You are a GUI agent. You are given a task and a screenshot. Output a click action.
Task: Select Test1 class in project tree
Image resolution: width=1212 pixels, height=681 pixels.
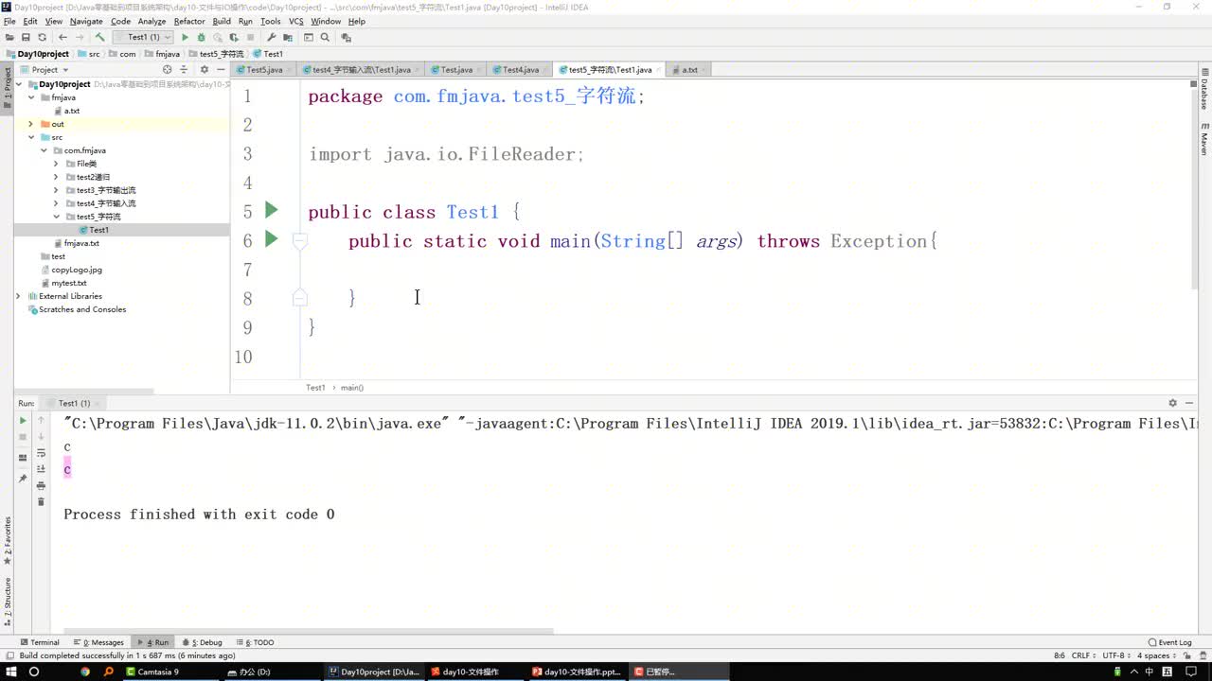pos(98,230)
